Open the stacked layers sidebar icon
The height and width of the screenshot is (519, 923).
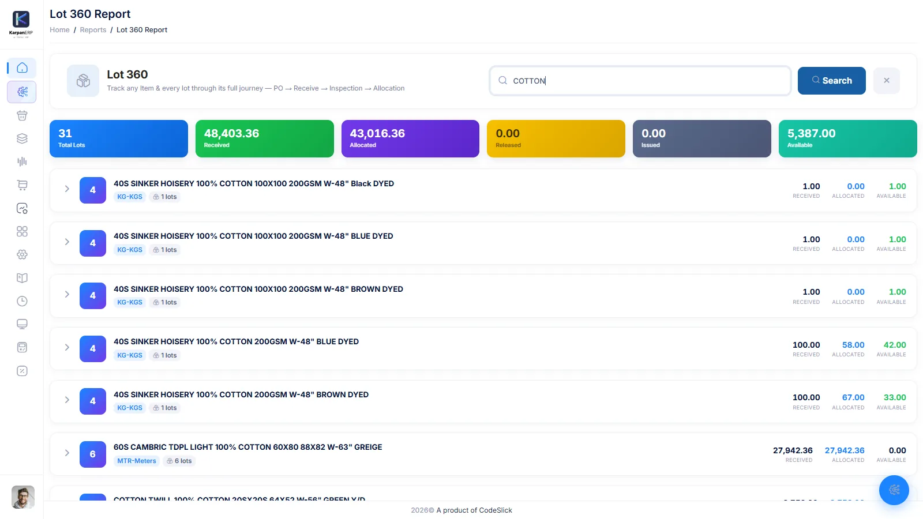tap(22, 138)
